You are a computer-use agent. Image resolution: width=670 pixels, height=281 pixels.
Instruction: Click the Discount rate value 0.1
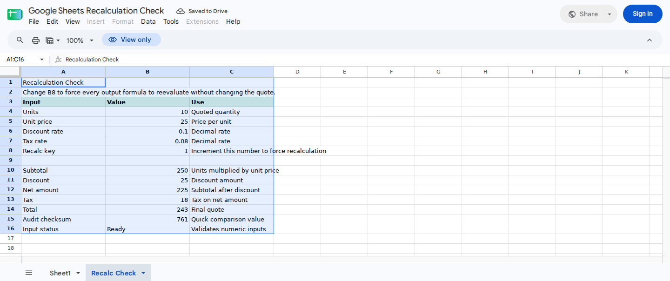tap(147, 131)
